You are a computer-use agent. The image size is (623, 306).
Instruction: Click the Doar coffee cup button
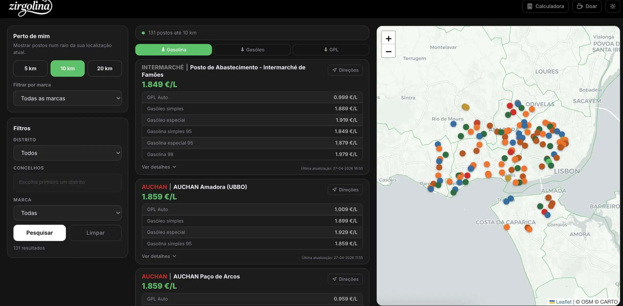point(587,6)
